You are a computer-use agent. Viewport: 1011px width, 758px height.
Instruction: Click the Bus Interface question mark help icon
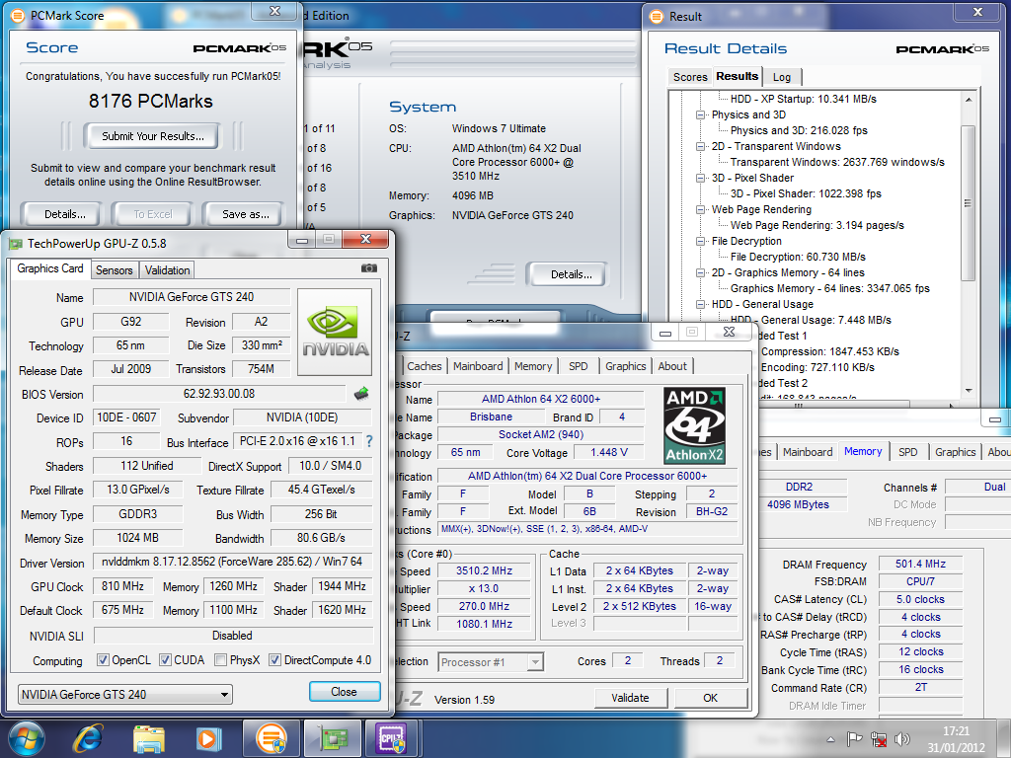pyautogui.click(x=369, y=441)
